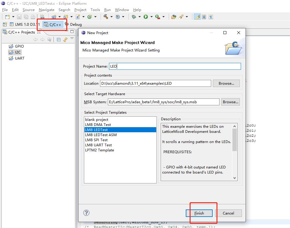The width and height of the screenshot is (290, 228).
Task: Open dropdown next to New source folder icon
Action: click(71, 17)
